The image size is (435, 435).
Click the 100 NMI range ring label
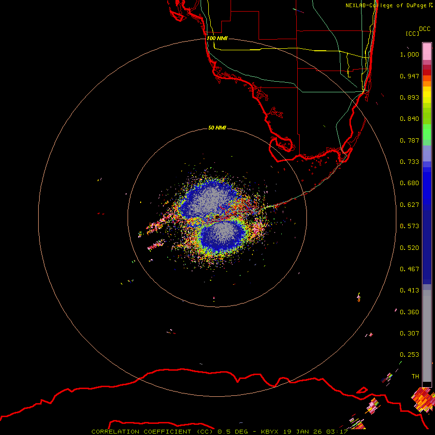click(x=217, y=38)
